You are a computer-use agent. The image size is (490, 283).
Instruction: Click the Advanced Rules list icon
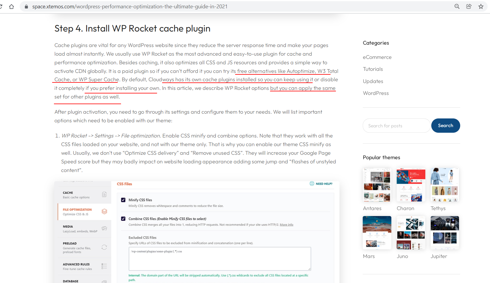(x=104, y=266)
